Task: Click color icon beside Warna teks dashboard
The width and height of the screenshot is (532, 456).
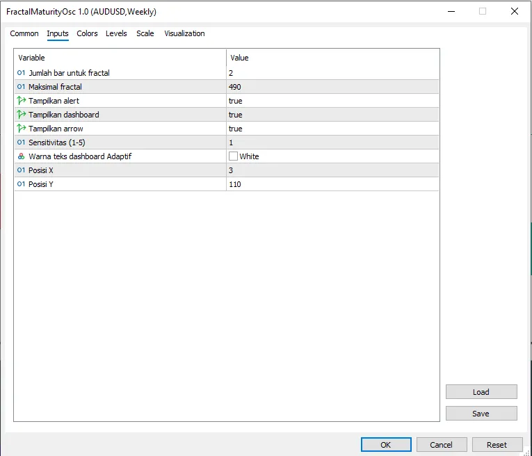Action: 22,156
